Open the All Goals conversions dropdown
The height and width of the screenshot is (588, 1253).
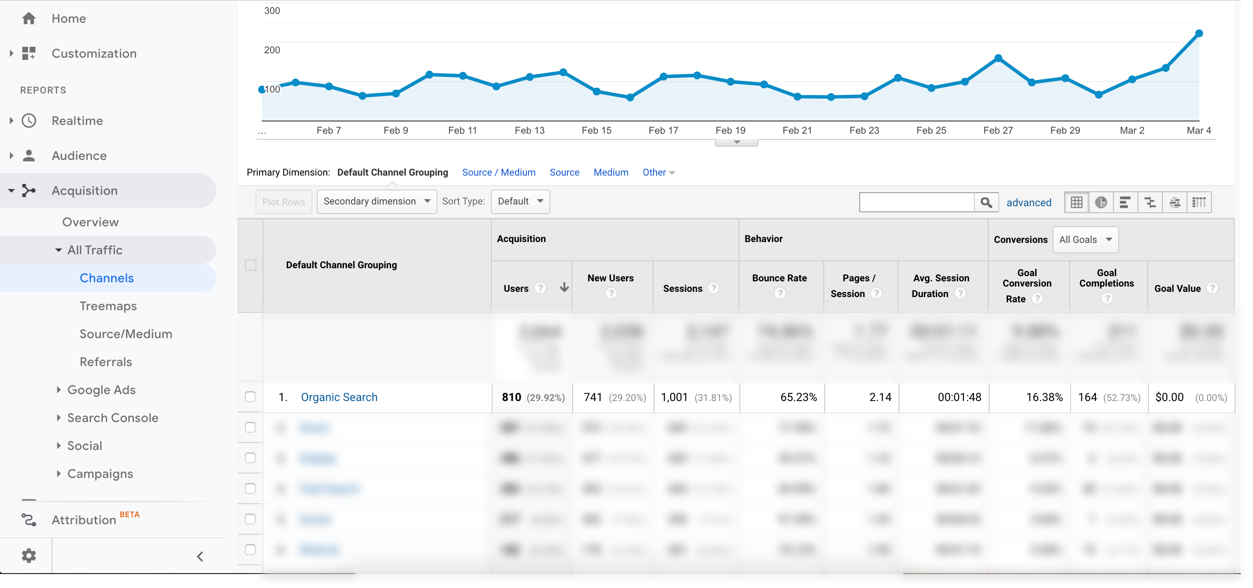tap(1085, 239)
